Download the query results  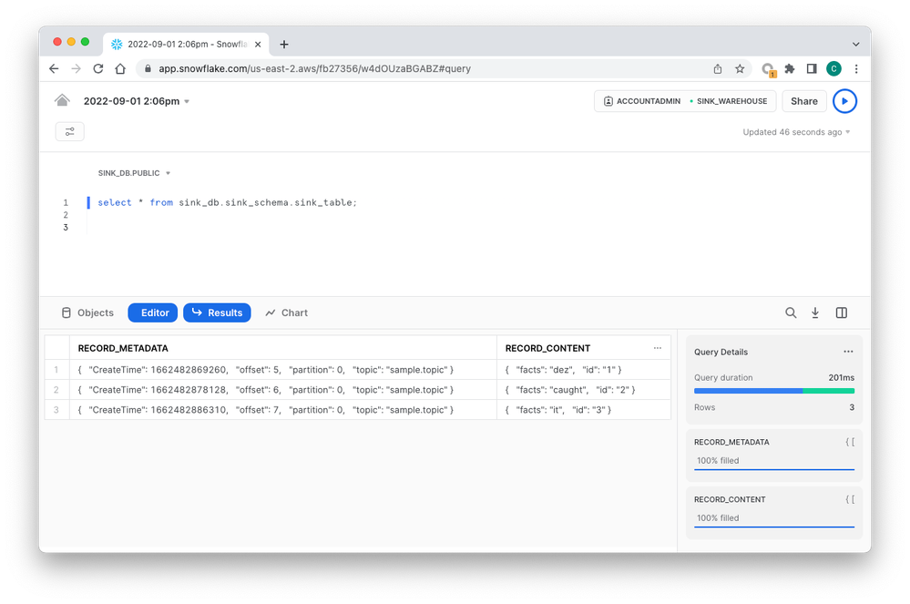(x=815, y=312)
